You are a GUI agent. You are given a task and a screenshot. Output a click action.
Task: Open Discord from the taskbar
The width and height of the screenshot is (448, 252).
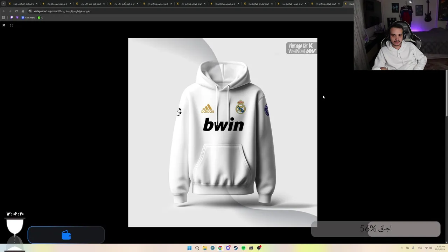[x=228, y=248]
